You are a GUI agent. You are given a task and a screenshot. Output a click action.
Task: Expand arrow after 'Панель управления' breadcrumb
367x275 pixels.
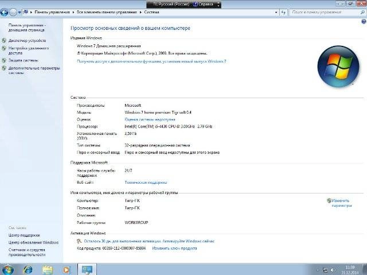(73, 12)
